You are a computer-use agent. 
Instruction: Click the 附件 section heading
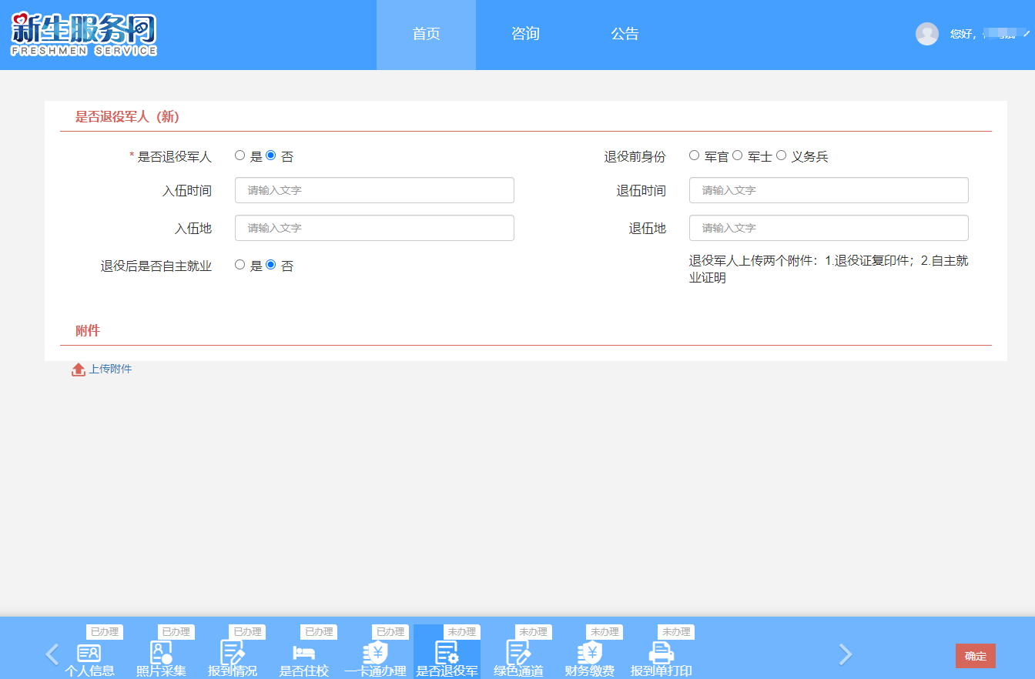[x=88, y=331]
